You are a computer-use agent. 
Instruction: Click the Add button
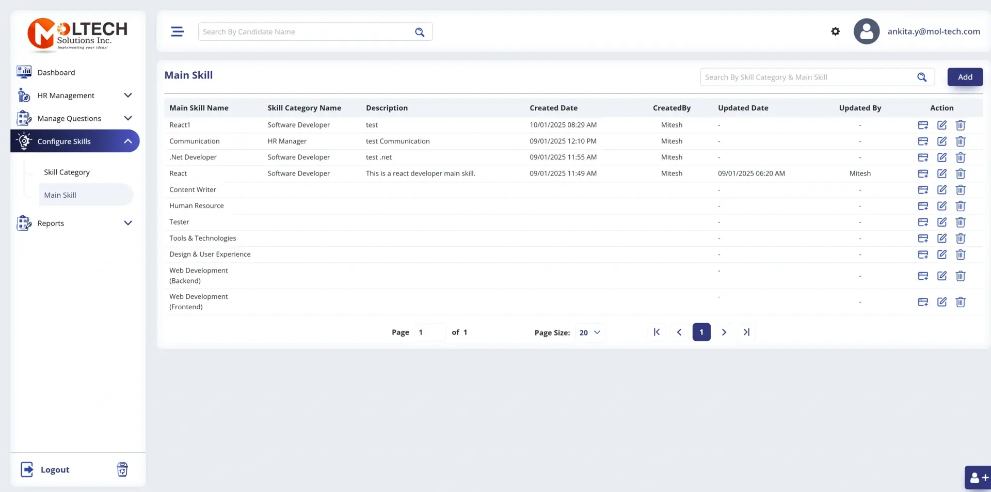point(965,77)
